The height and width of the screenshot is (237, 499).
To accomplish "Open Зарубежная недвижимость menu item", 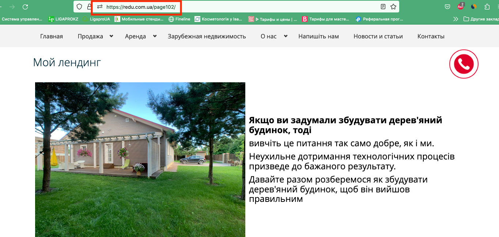I will pos(207,36).
